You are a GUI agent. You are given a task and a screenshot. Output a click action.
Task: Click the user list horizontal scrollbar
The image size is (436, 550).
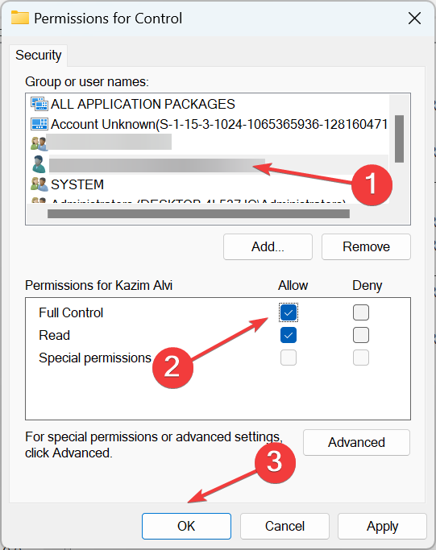(x=198, y=213)
